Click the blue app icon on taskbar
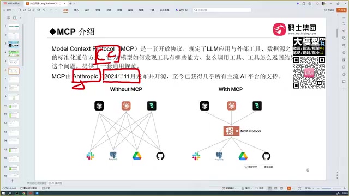Image resolution: width=349 pixels, height=196 pixels. (37, 193)
